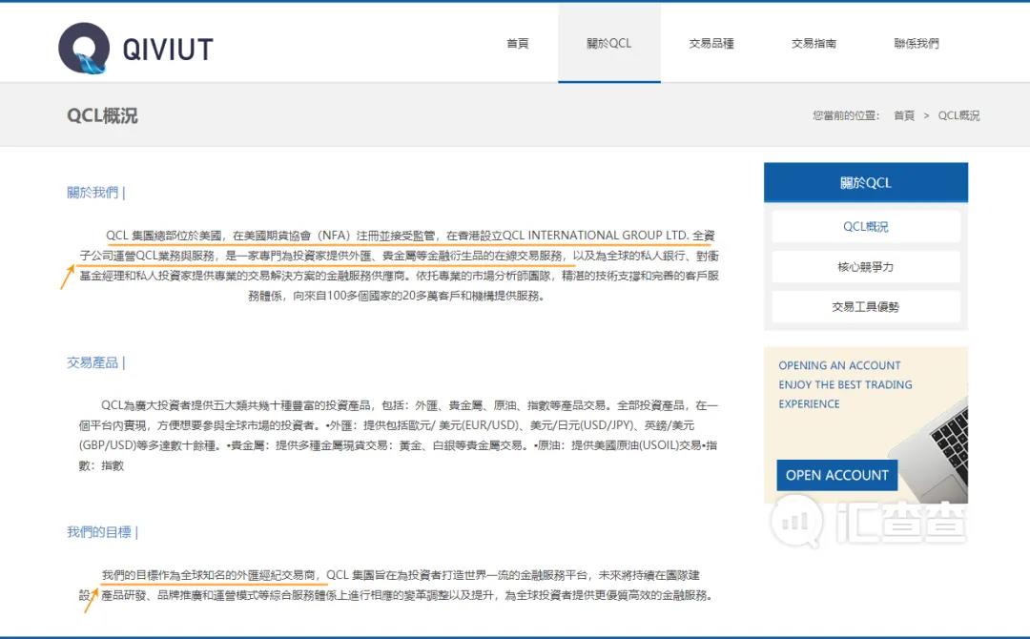Click the 您當前的位置 label
Viewport: 1030px width, 639px height.
tap(845, 115)
